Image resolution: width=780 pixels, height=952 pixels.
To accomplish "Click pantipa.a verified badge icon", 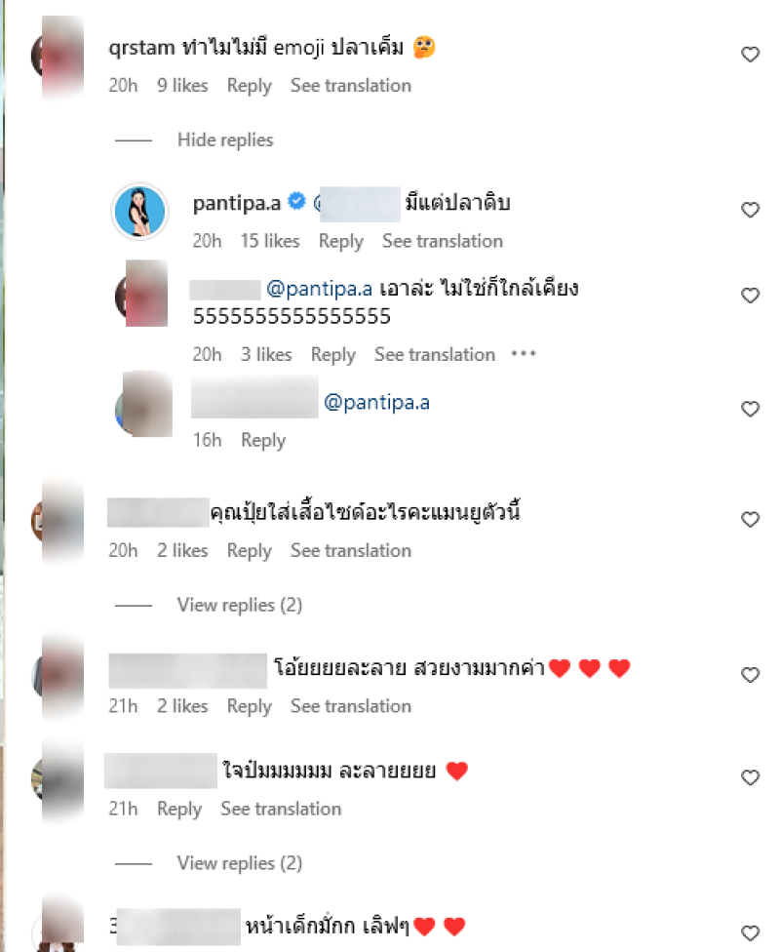I will point(296,201).
